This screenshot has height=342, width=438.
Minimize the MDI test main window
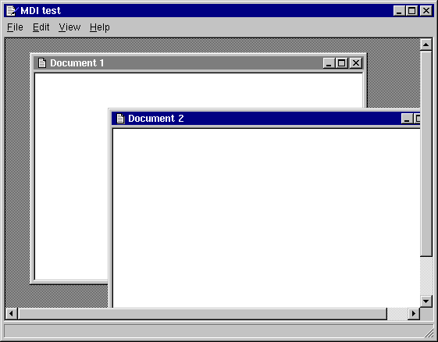[x=399, y=11]
